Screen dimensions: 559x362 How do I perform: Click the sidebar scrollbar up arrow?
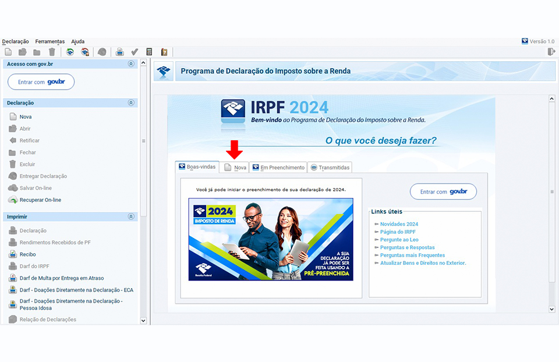(143, 63)
